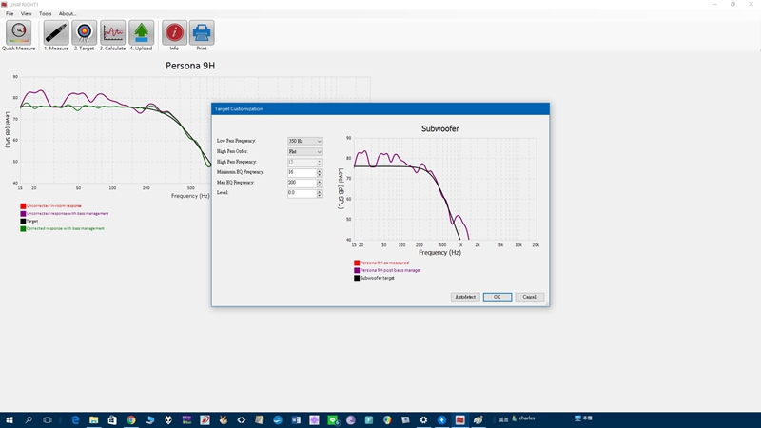Click the Target Customization title bar
Image resolution: width=761 pixels, height=428 pixels.
coord(380,108)
